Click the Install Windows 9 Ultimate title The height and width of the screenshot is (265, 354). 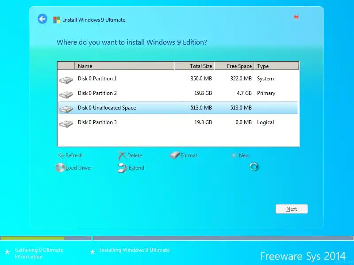pyautogui.click(x=94, y=20)
